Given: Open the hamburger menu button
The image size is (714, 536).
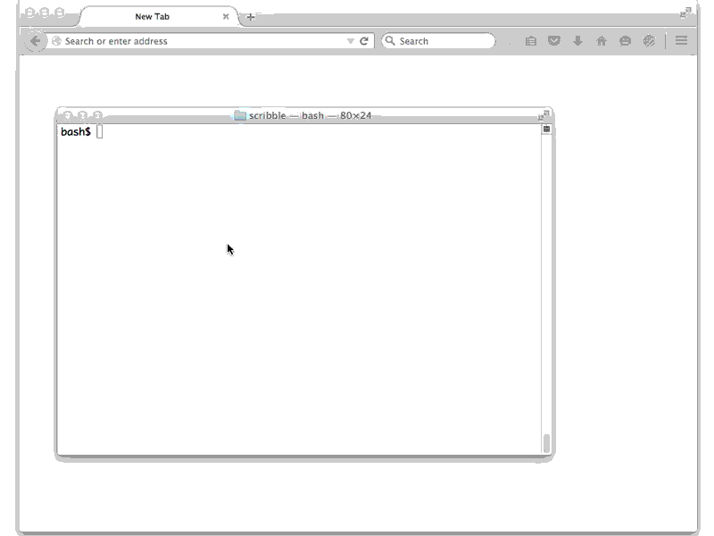Looking at the screenshot, I should click(681, 40).
